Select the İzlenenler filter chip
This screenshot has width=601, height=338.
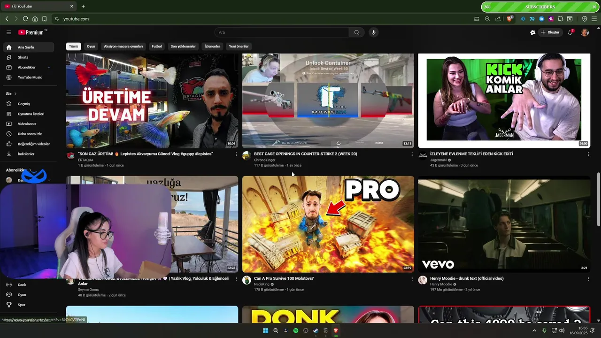click(x=212, y=46)
